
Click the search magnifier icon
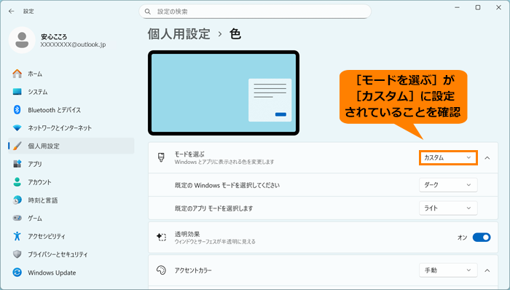[x=148, y=12]
